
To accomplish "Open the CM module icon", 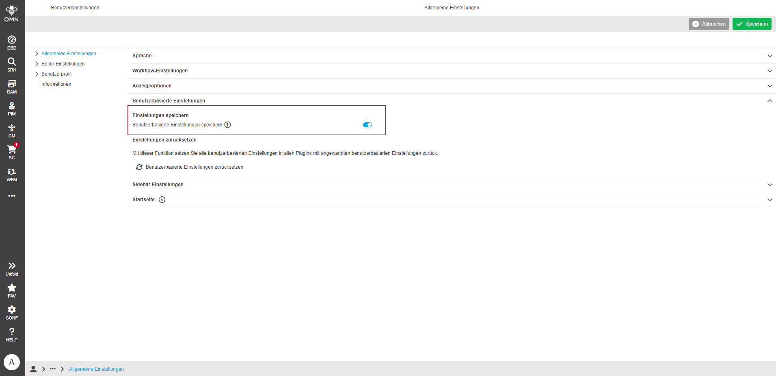I will [11, 130].
